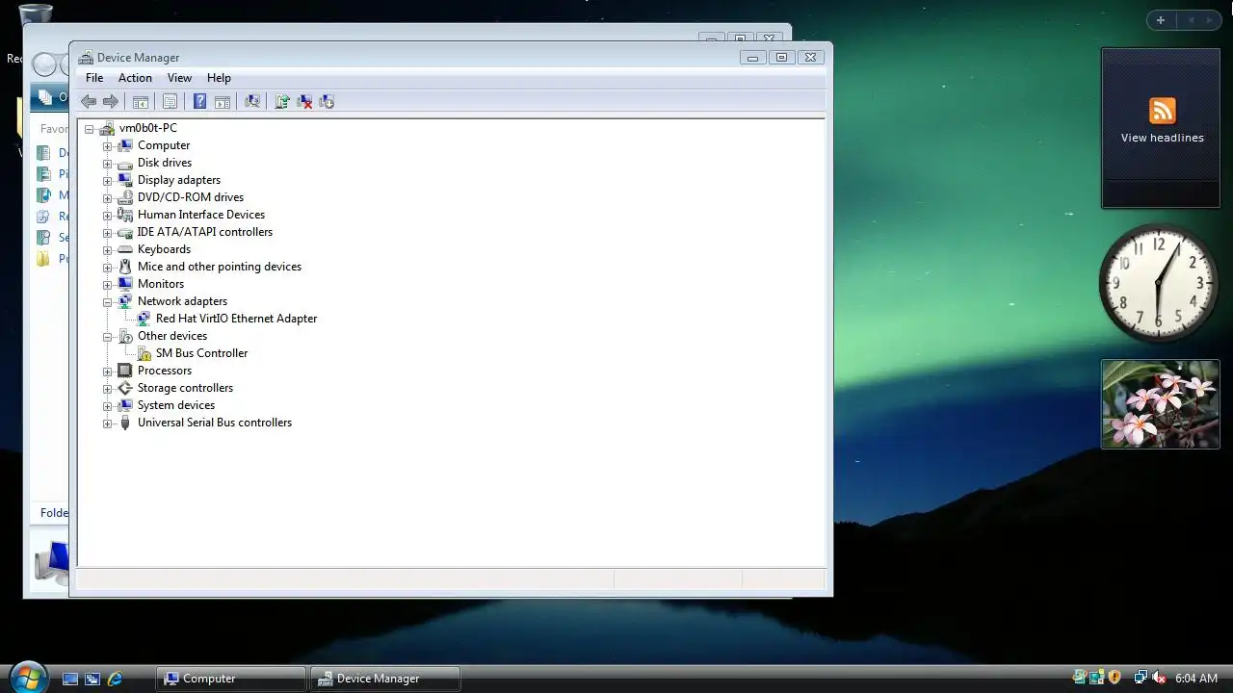Click the Human Interface Devices category icon
Screen dimensions: 1233x693
[124, 215]
